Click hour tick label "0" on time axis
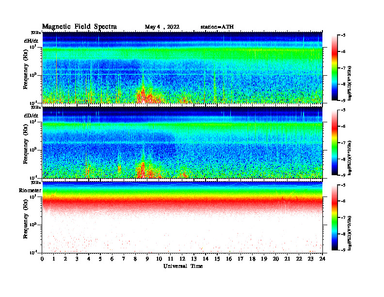 pos(42,259)
